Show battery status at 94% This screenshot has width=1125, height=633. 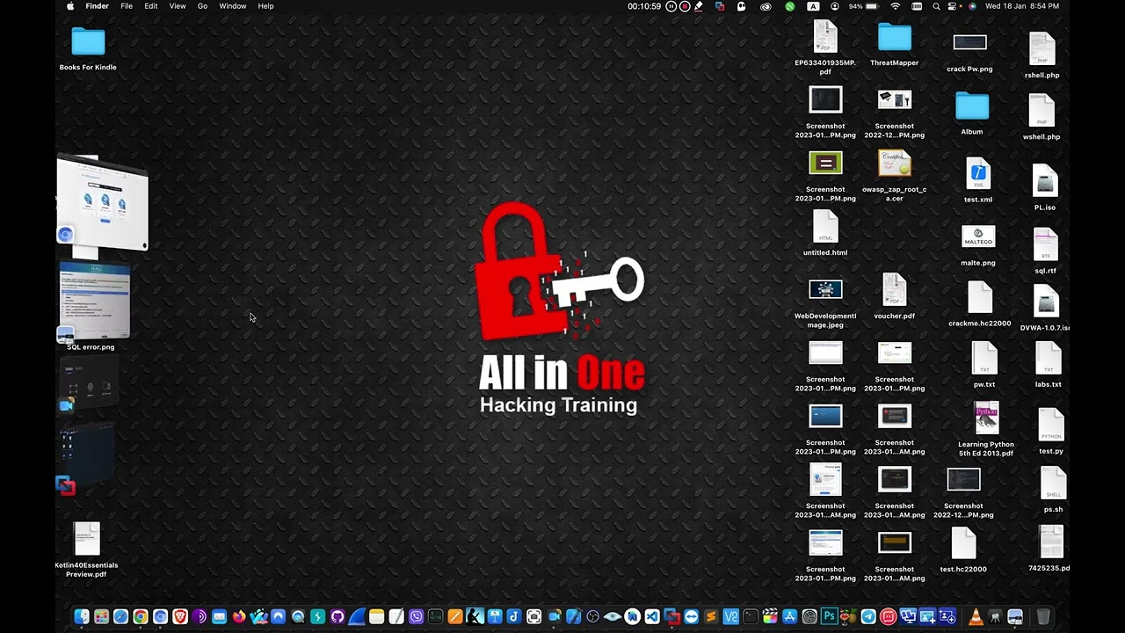click(x=864, y=6)
